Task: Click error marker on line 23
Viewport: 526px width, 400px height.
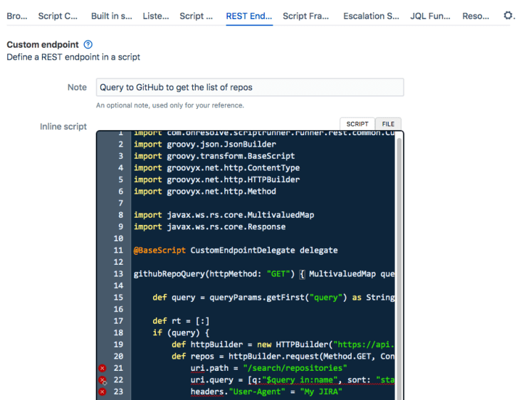Action: tap(102, 392)
